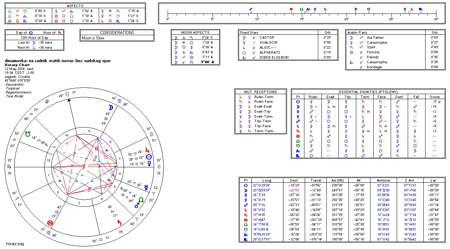Click the North Node glyph in the chart wheel
This screenshot has width=450, height=249.
pyautogui.click(x=141, y=200)
